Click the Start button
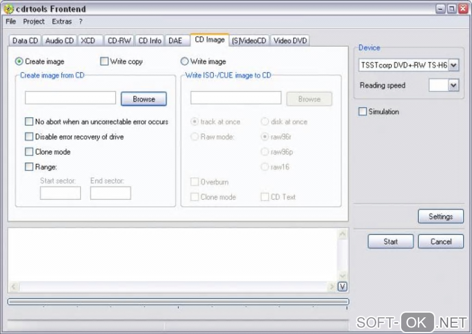Viewport: 472px width, 334px height. point(391,241)
